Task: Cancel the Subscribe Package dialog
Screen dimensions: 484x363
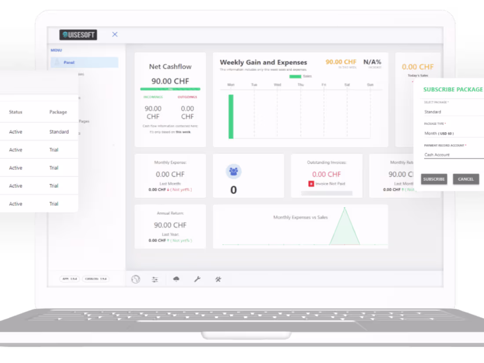Action: coord(466,179)
